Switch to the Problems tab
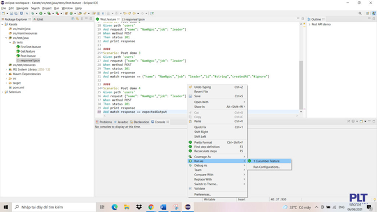The width and height of the screenshot is (377, 212). pos(104,122)
